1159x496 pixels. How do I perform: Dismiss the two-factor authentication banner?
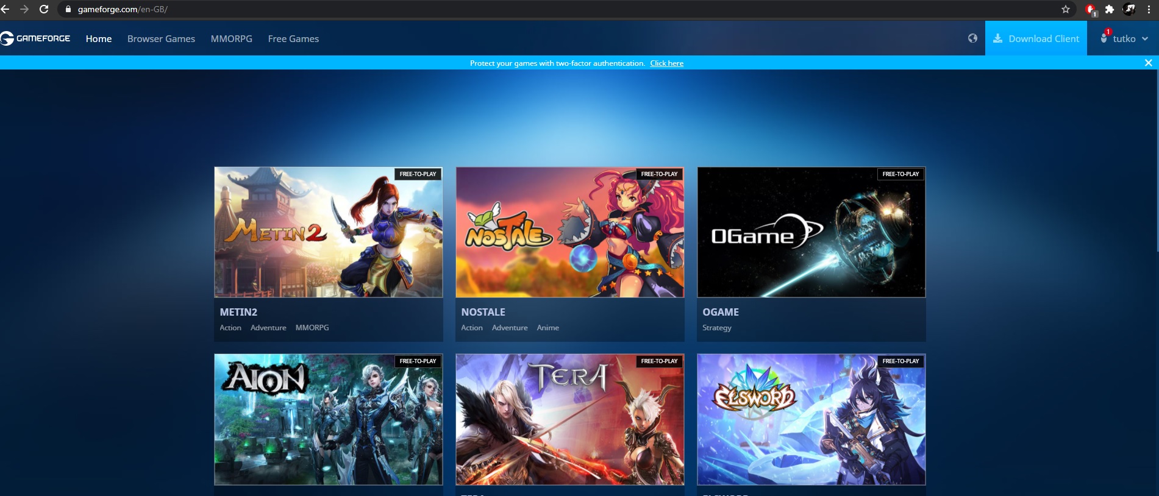[x=1149, y=63]
